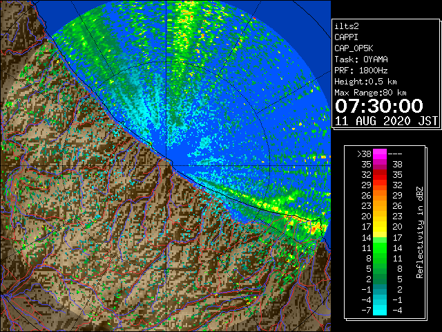
Task: Click the 'Reflectivity in dBZ' legend title
Action: click(x=420, y=232)
